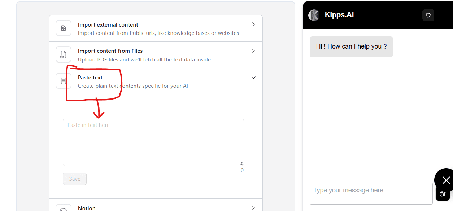Send the message with the paper-plane icon
The width and height of the screenshot is (453, 211).
pyautogui.click(x=443, y=194)
